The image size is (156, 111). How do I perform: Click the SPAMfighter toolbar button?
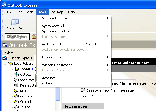click(x=17, y=37)
